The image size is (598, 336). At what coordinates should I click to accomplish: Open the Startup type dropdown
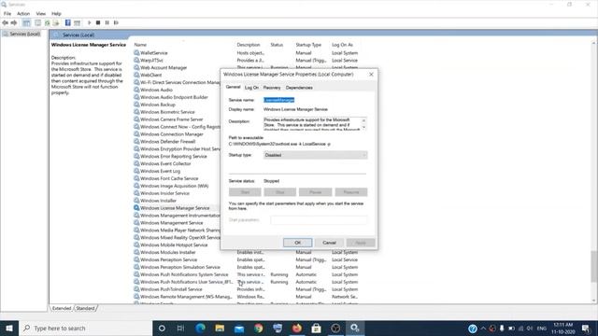point(316,155)
